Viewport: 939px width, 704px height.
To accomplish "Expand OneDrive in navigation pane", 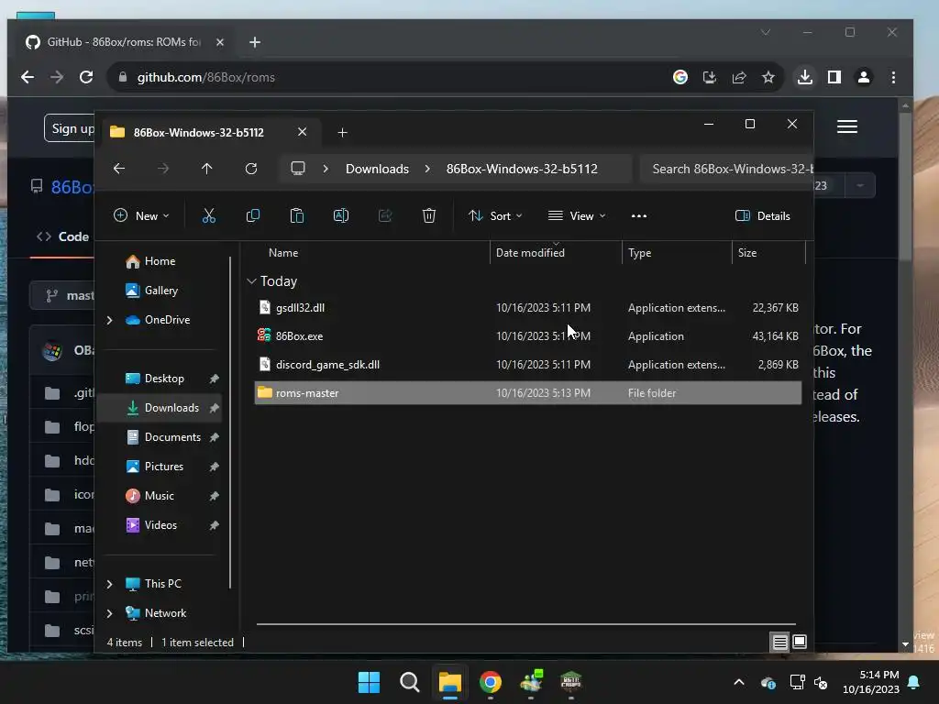I will 110,320.
